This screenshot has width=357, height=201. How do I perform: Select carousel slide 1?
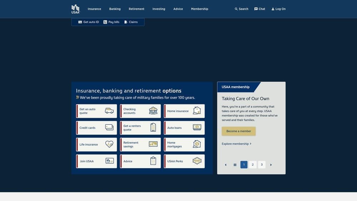coord(244,165)
